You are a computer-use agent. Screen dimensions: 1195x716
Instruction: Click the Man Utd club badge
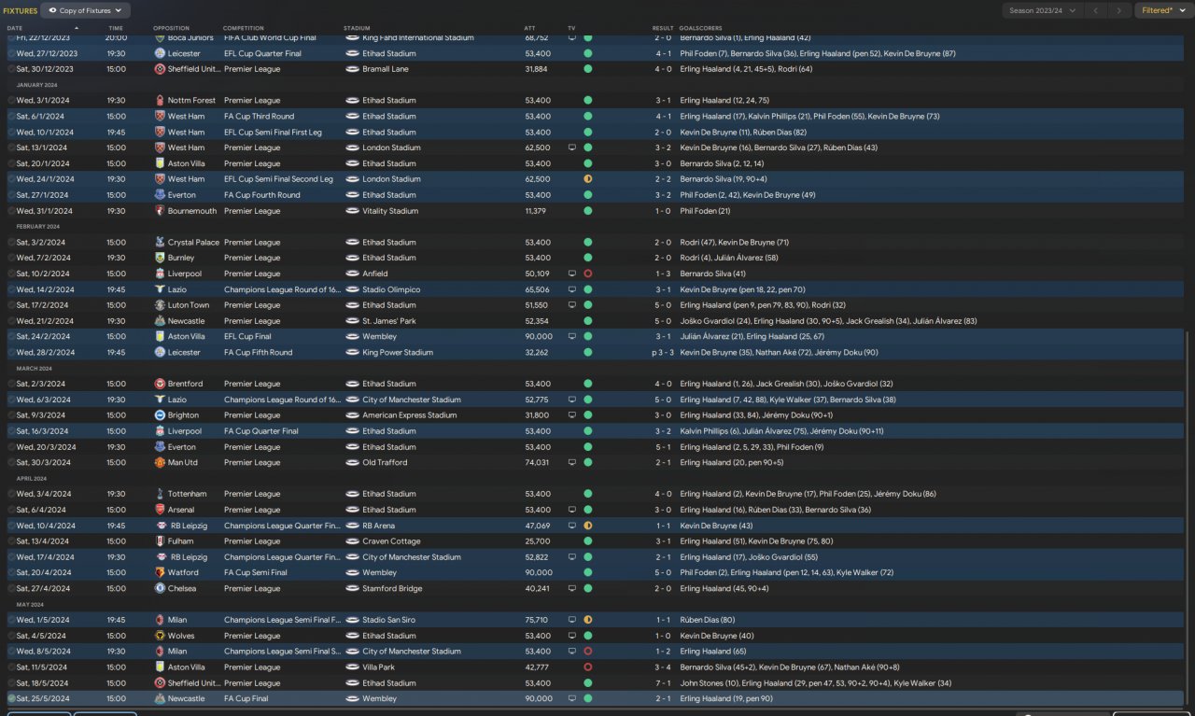(161, 462)
